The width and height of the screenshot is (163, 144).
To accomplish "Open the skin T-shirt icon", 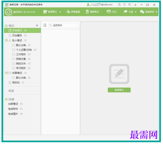I will tap(124, 4).
